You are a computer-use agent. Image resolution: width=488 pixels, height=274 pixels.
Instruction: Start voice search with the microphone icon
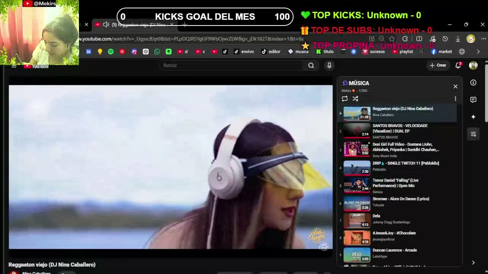[329, 65]
